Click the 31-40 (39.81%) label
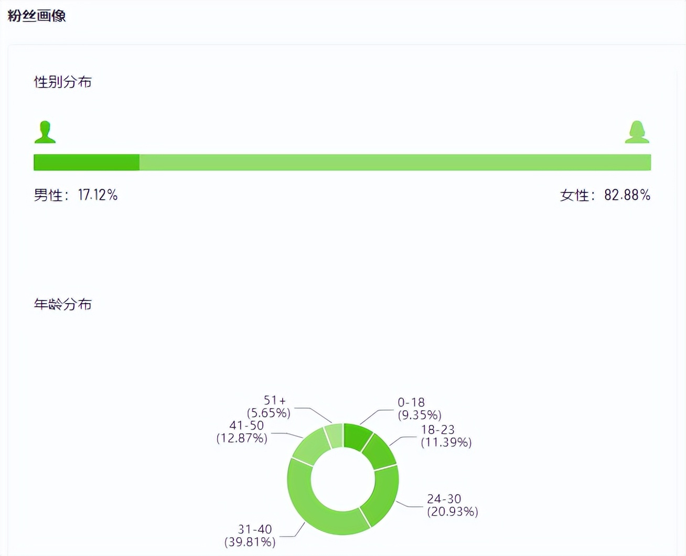 pyautogui.click(x=250, y=536)
